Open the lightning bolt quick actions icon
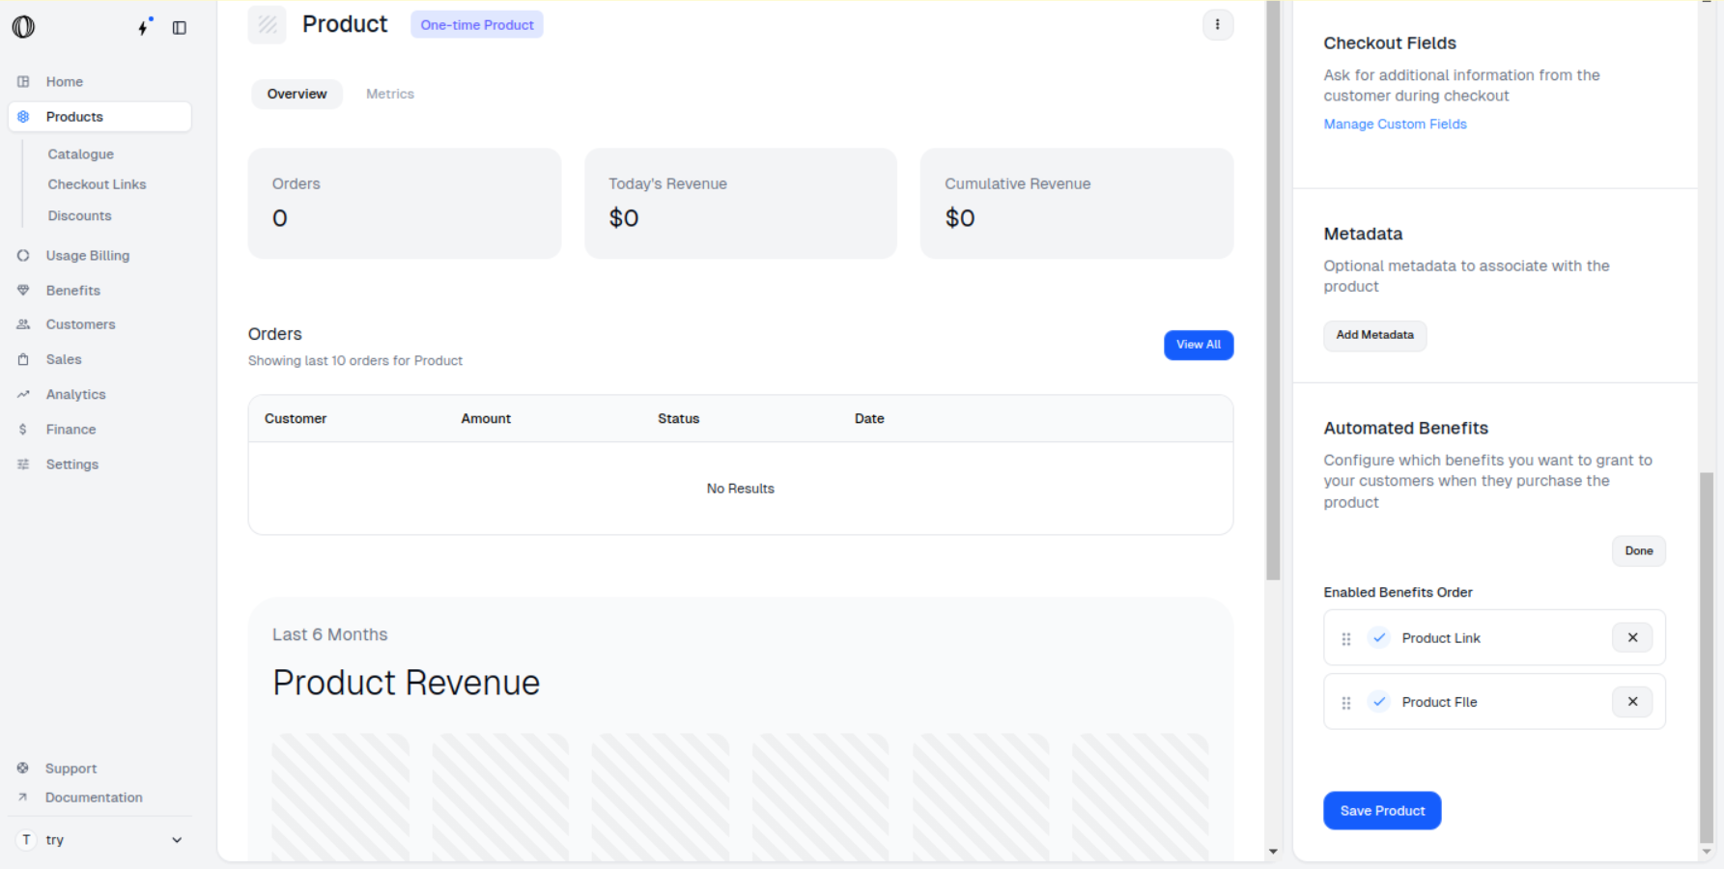This screenshot has height=869, width=1724. coord(144,27)
